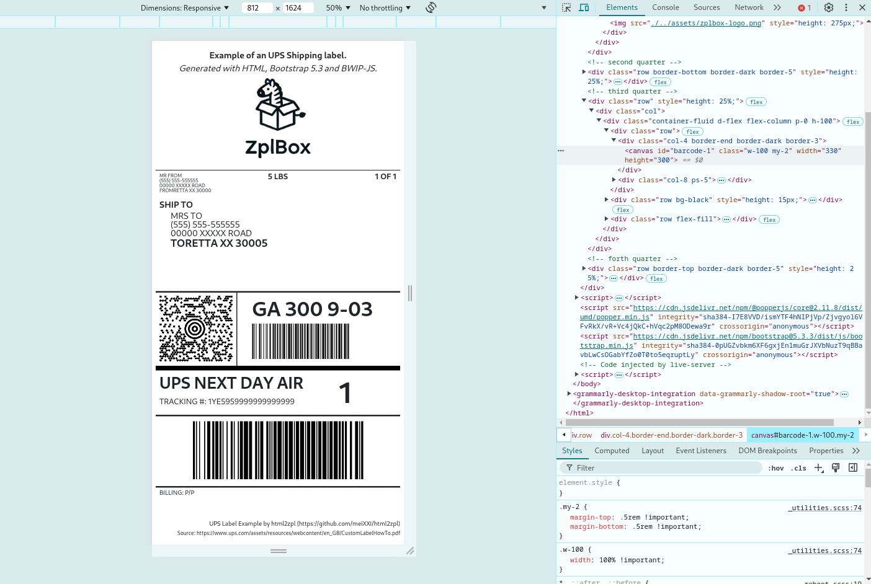
Task: Open the Dimensions: Responsive dropdown
Action: (x=185, y=8)
